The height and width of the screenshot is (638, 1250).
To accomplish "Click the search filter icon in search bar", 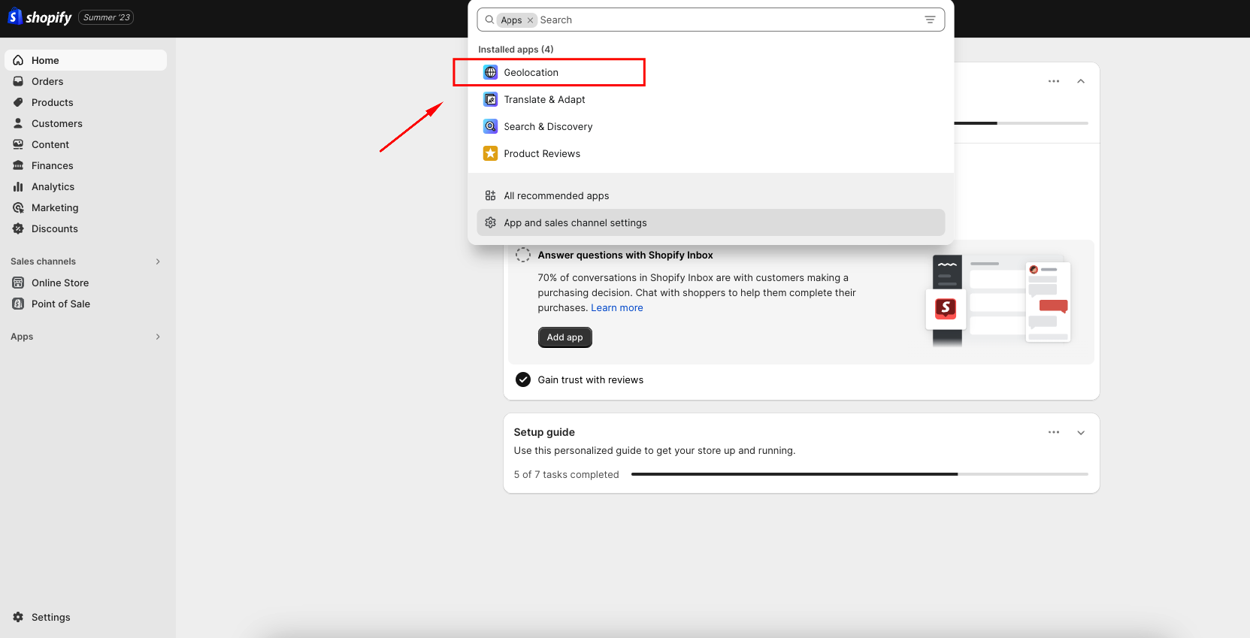I will click(930, 20).
